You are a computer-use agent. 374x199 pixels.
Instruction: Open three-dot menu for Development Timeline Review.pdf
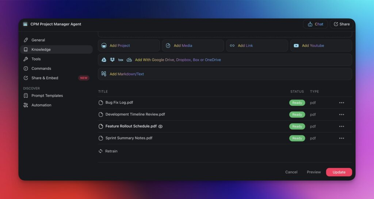point(341,115)
